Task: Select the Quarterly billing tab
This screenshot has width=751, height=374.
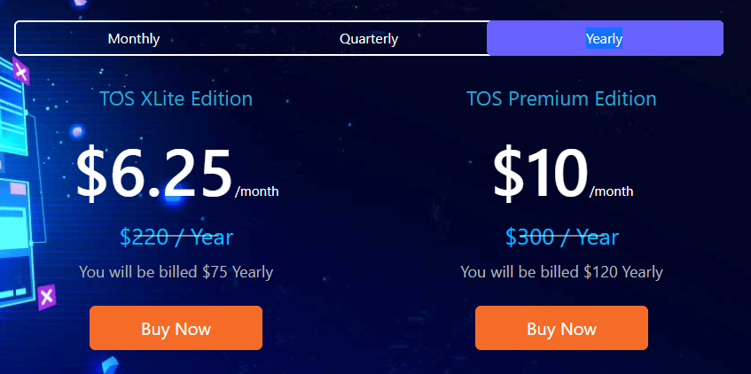Action: 369,38
